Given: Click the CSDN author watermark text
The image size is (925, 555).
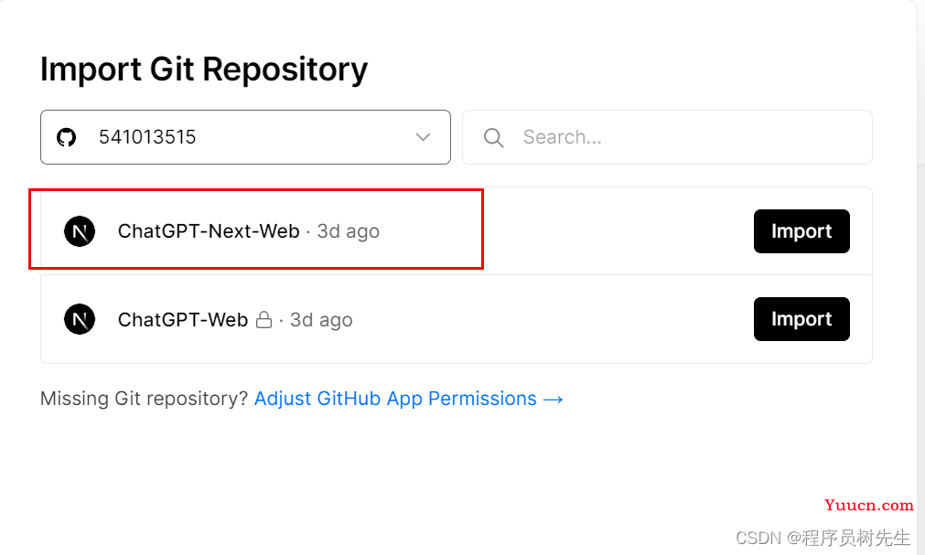Looking at the screenshot, I should point(823,538).
